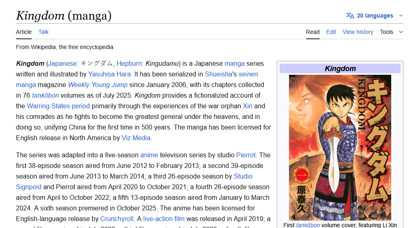Image resolution: width=419 pixels, height=228 pixels.
Task: Follow the Studio Signpost link
Action: (x=243, y=177)
